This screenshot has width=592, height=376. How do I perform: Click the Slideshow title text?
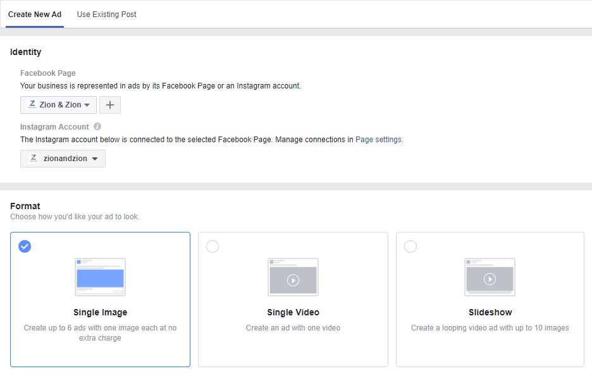(x=490, y=312)
